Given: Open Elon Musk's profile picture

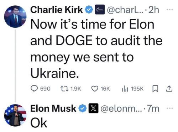Looking at the screenshot, I should [x=15, y=115].
